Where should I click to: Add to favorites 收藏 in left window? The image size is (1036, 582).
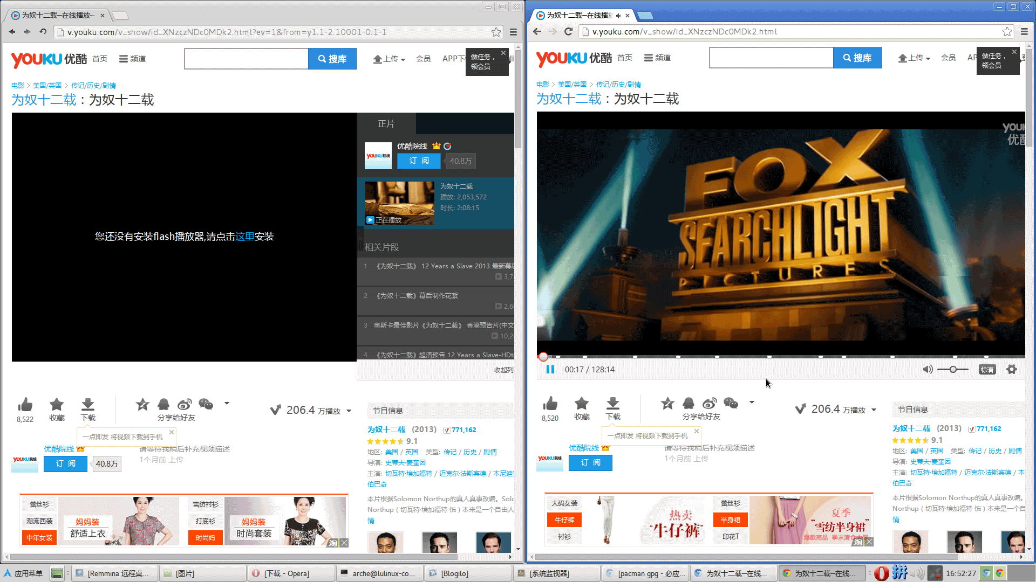pos(57,409)
